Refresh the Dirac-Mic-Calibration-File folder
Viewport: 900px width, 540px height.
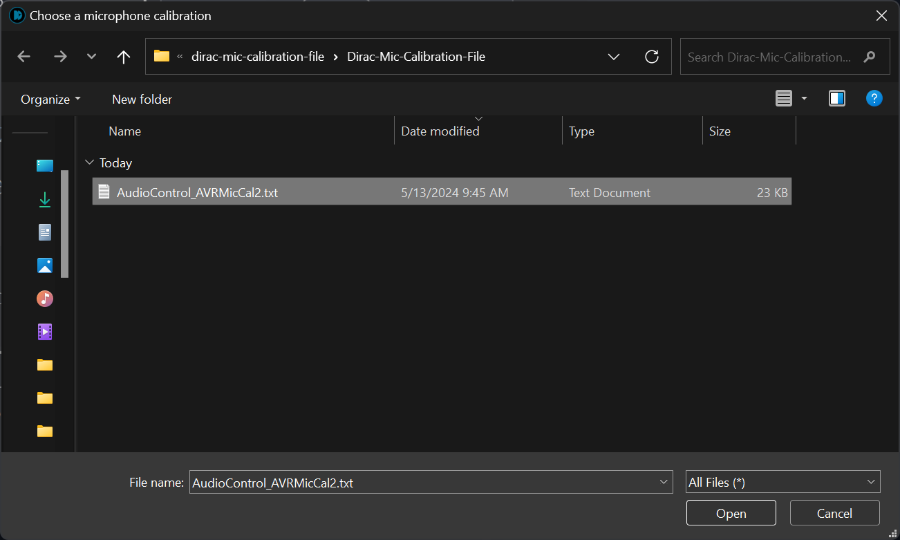tap(651, 57)
